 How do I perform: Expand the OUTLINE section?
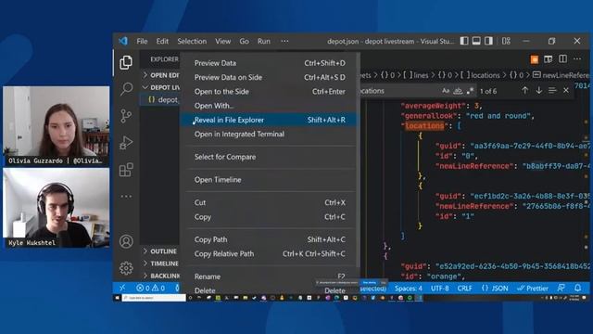click(160, 251)
